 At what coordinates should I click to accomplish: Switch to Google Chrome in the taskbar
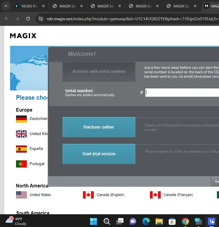[185, 221]
